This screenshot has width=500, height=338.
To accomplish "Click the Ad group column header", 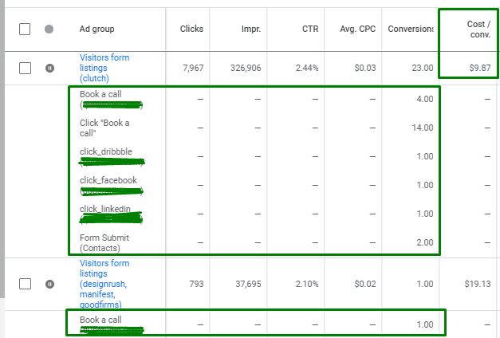I will pos(96,29).
